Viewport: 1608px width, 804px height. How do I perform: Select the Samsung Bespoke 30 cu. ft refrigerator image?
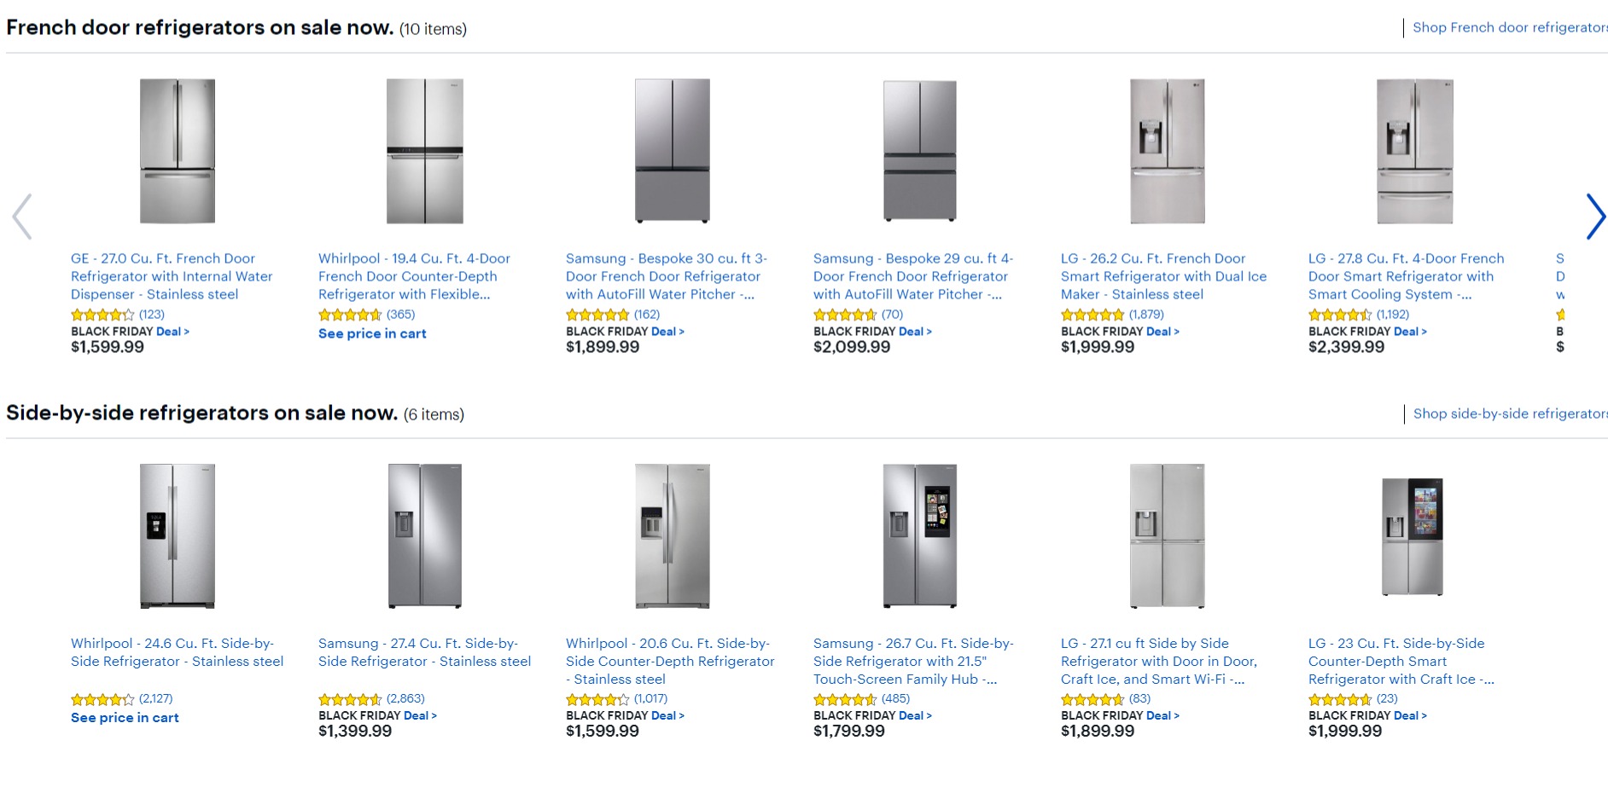tap(673, 152)
